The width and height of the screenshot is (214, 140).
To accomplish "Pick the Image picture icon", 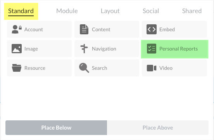I will [17, 49].
